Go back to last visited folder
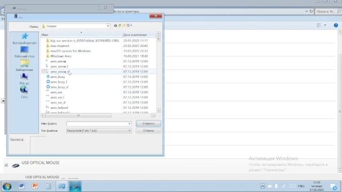 pos(115,26)
